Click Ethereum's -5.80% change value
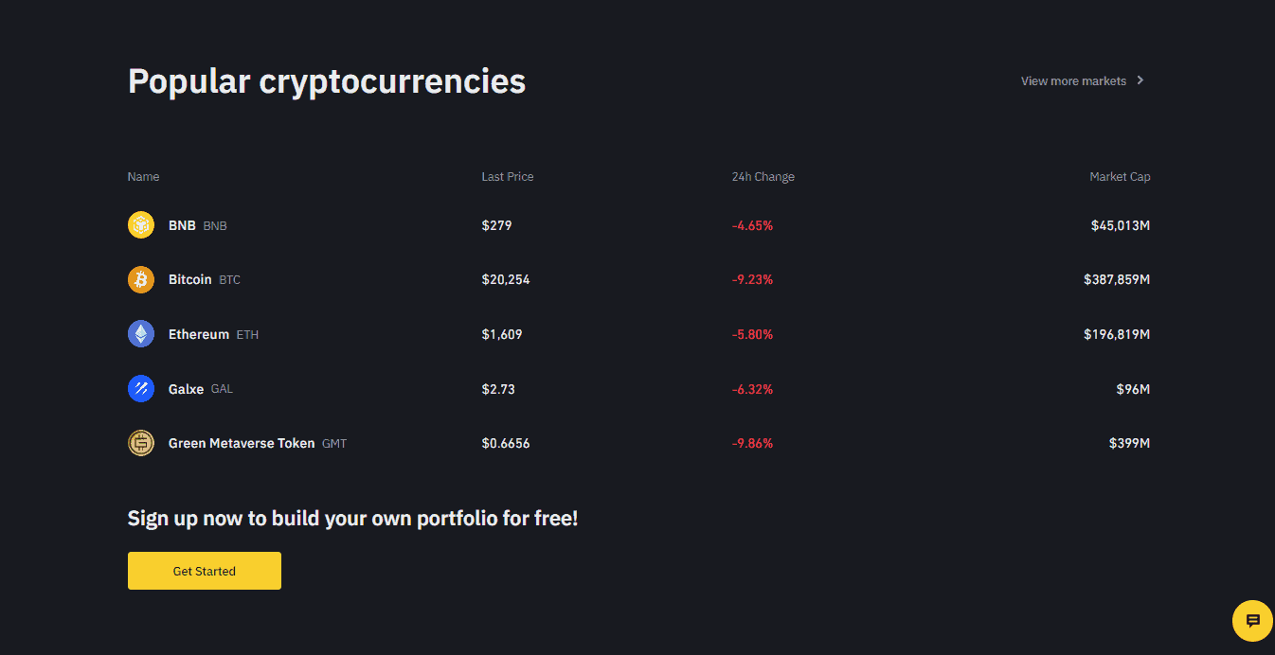Viewport: 1275px width, 655px height. point(752,334)
